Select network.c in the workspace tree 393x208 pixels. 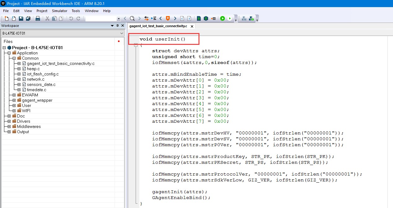coord(35,79)
